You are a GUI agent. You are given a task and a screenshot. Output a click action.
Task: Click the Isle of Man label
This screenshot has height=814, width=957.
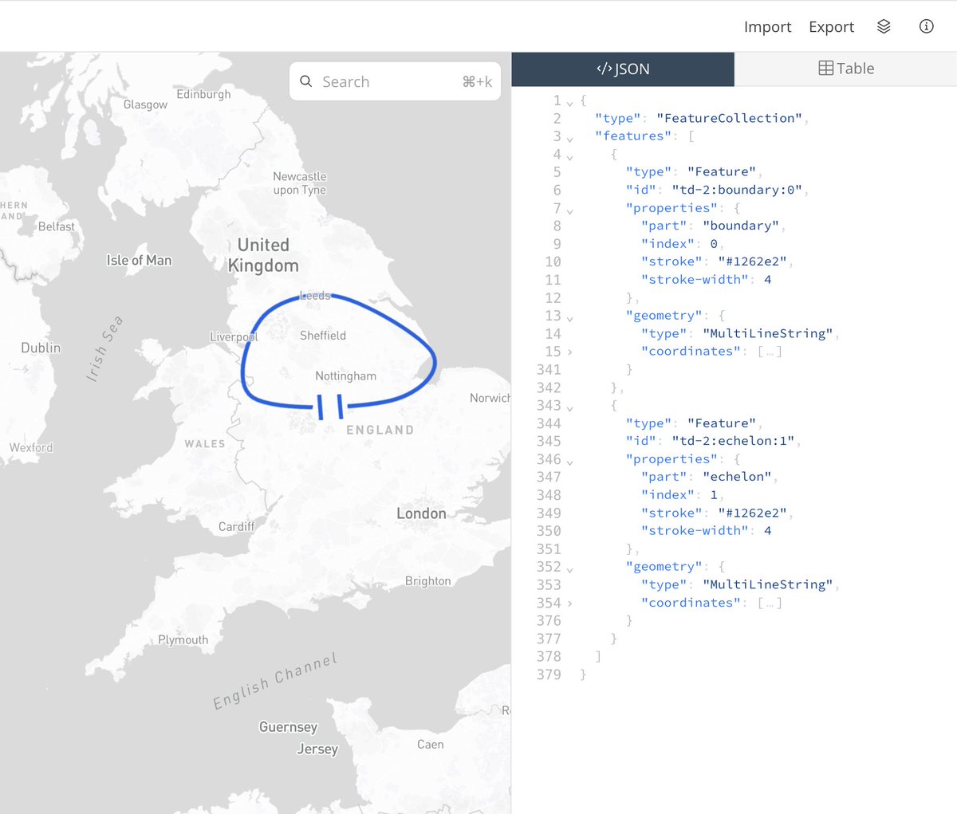pos(139,260)
